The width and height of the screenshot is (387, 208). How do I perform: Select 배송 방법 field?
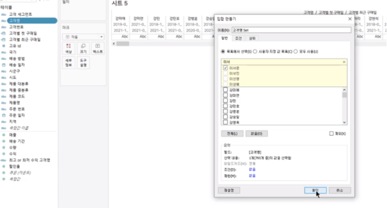click(x=17, y=58)
